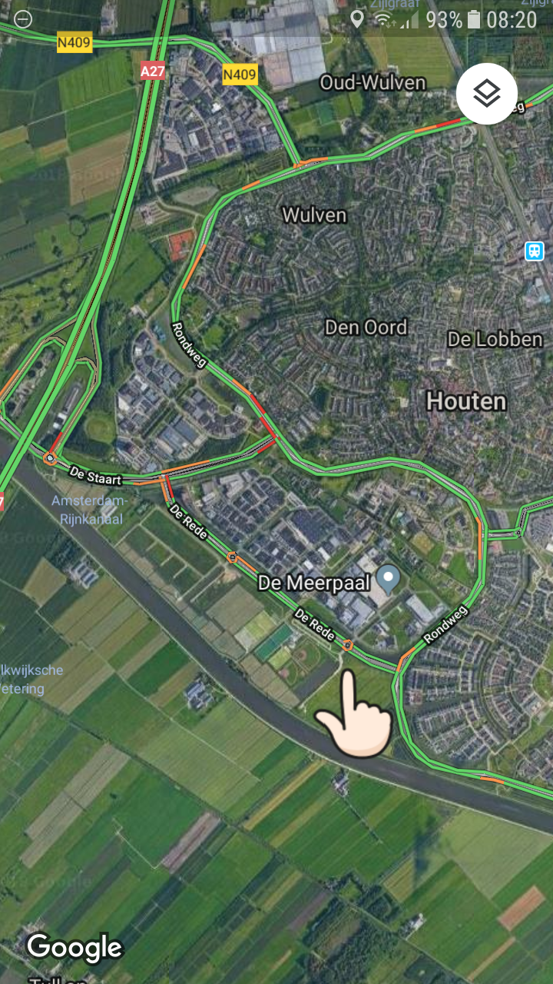Click the Google logo on map
This screenshot has height=984, width=553.
pyautogui.click(x=75, y=948)
